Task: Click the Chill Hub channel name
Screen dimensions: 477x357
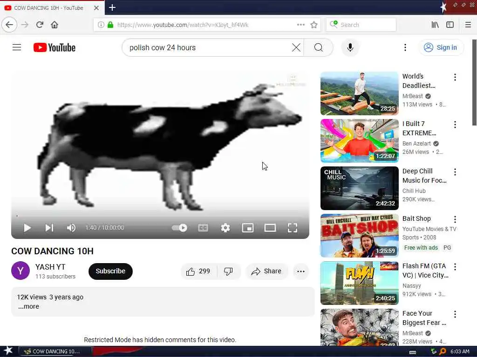Action: click(x=414, y=191)
